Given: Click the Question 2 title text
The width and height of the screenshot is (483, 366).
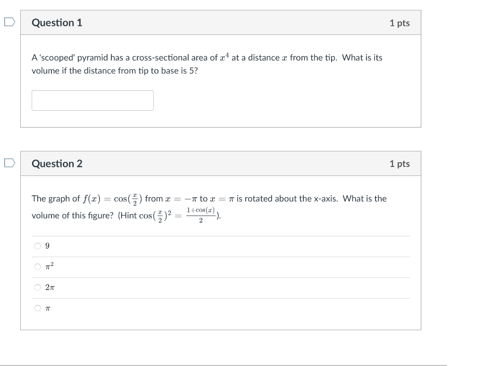Looking at the screenshot, I should click(57, 164).
